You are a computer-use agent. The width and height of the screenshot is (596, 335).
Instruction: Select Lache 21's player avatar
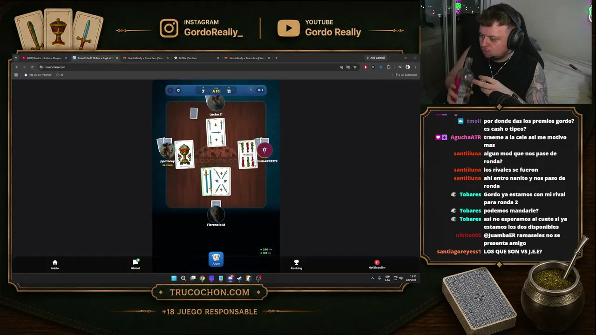point(216,104)
